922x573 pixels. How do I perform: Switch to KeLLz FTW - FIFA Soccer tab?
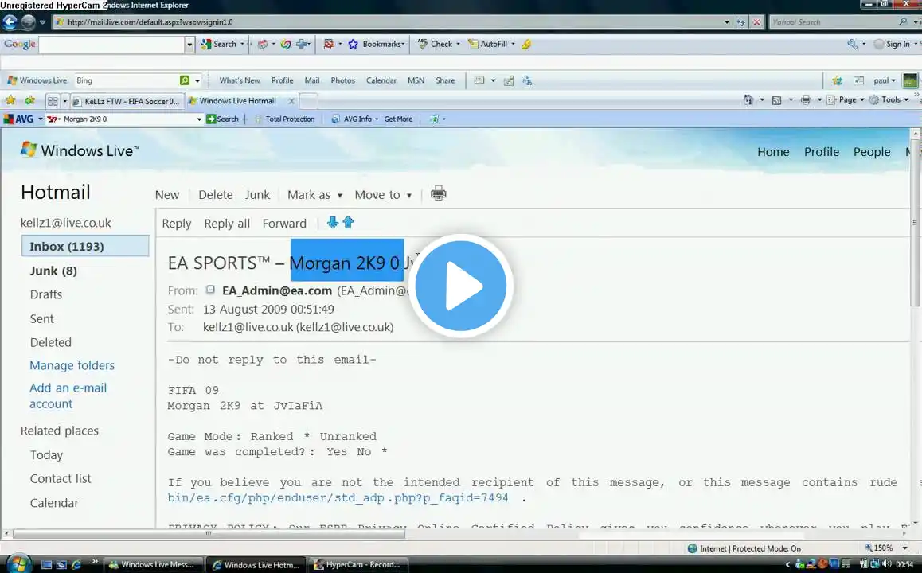coord(127,101)
